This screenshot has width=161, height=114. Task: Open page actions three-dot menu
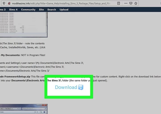click(x=126, y=3)
